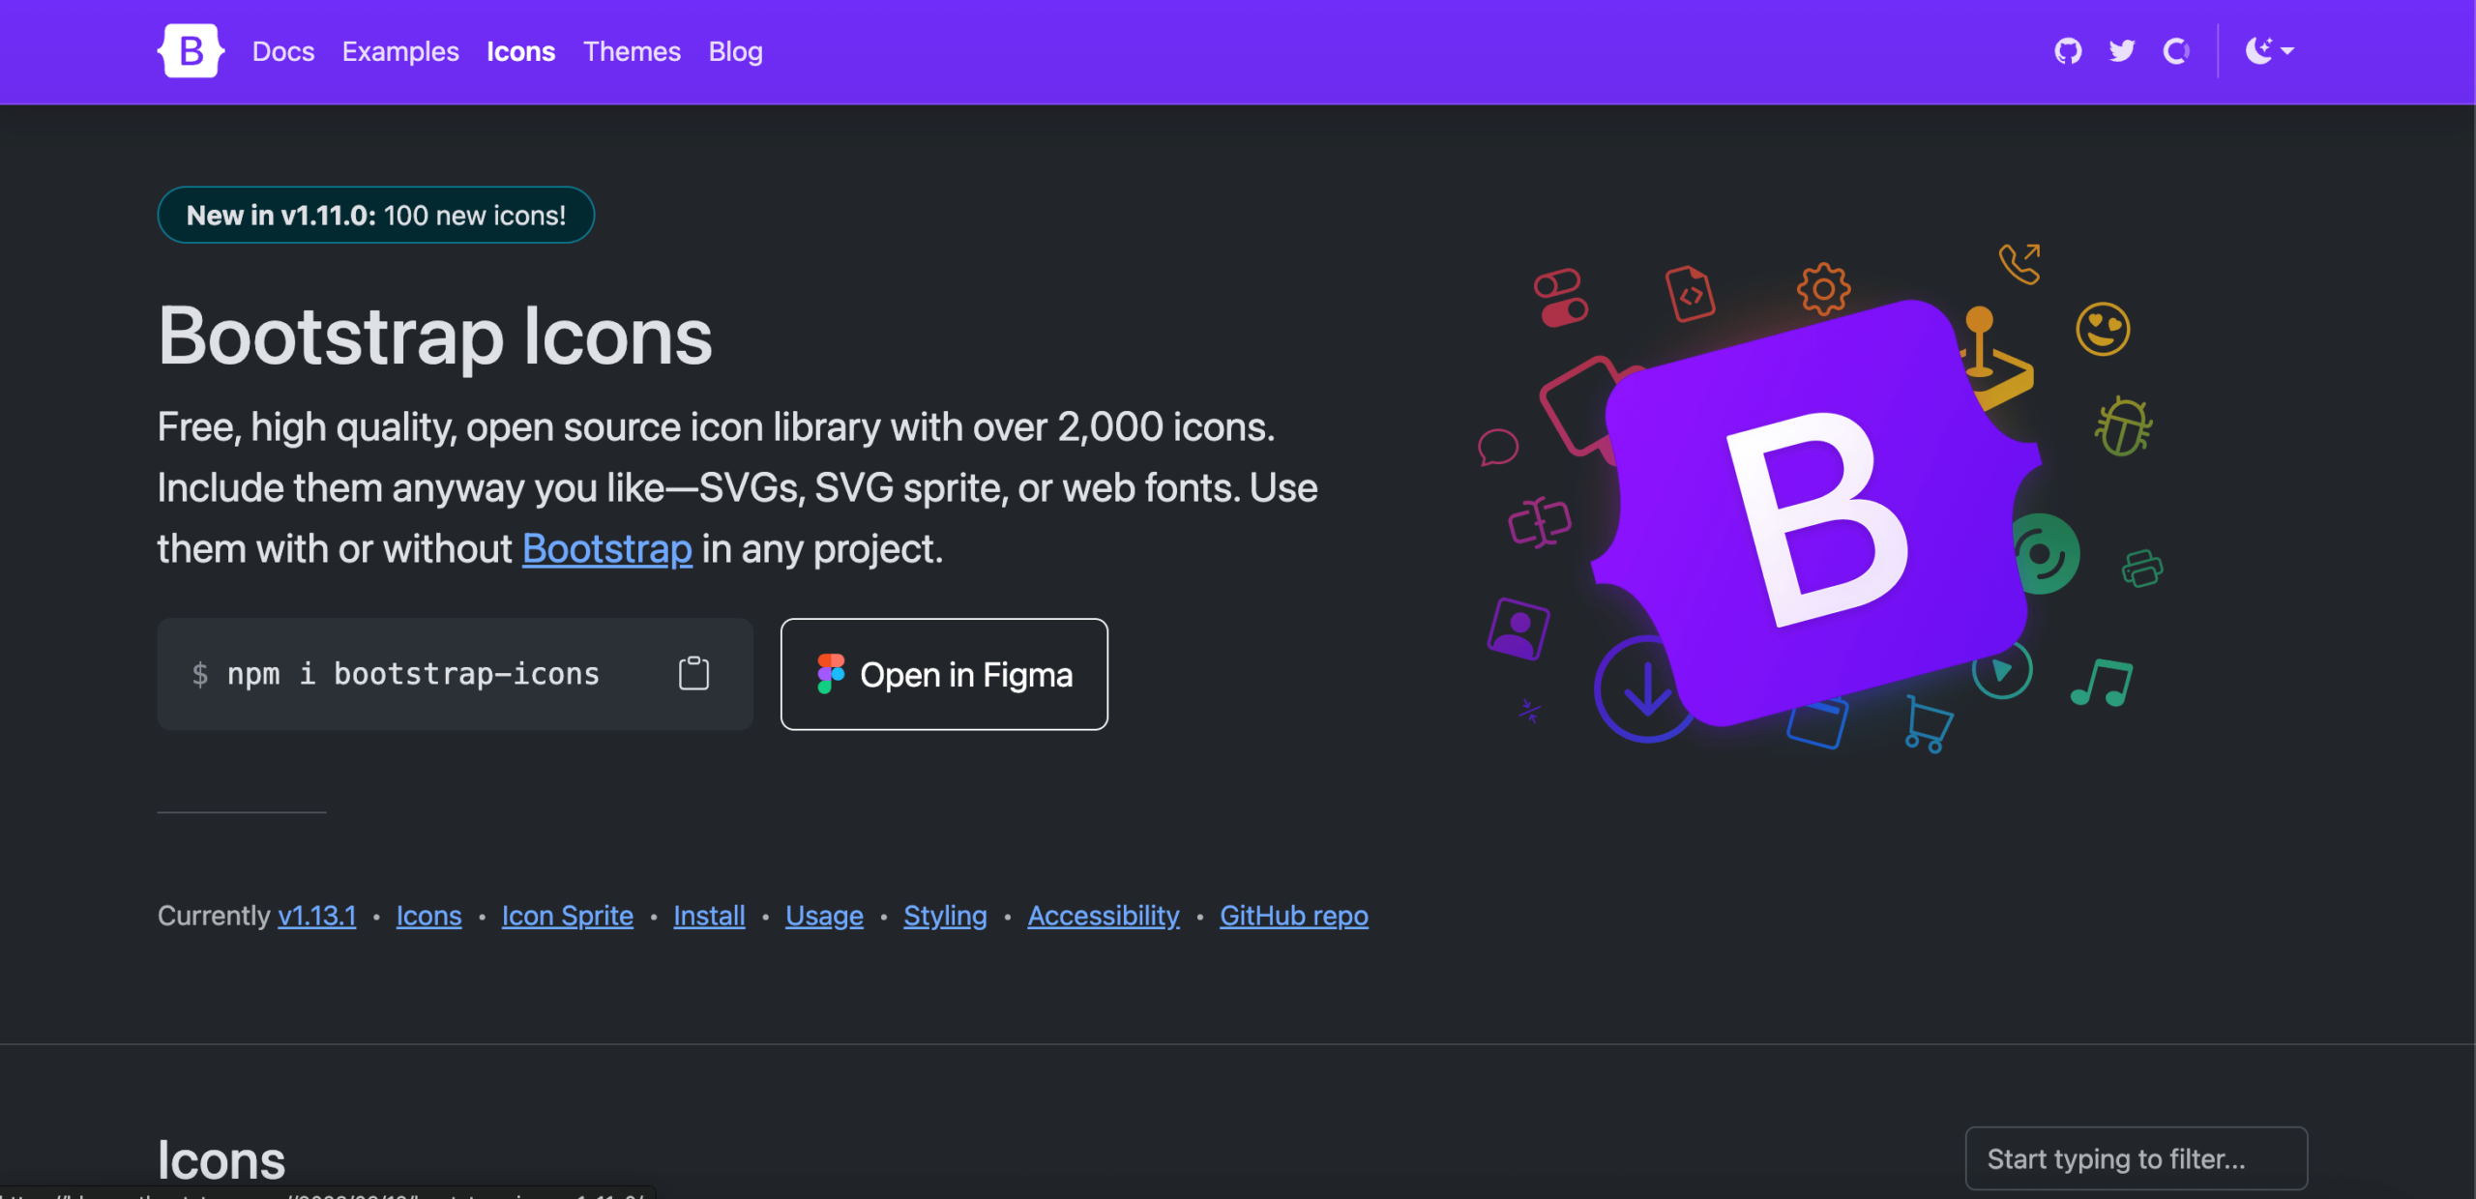Open the GitHub icon link
This screenshot has width=2476, height=1199.
2068,51
